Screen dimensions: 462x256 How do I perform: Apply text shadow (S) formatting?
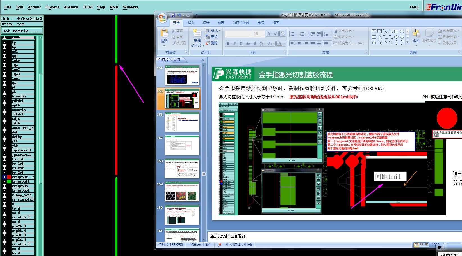tap(254, 43)
